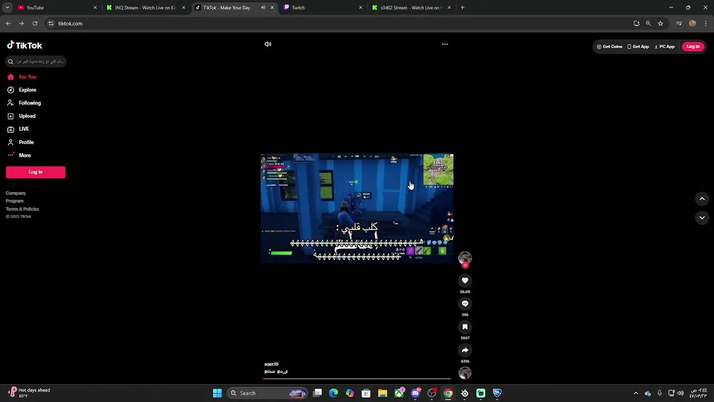Open File Explorer from taskbar

point(383,393)
